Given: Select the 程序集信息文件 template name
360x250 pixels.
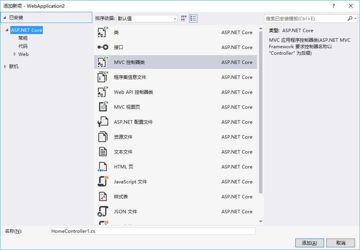Looking at the screenshot, I should point(130,77).
